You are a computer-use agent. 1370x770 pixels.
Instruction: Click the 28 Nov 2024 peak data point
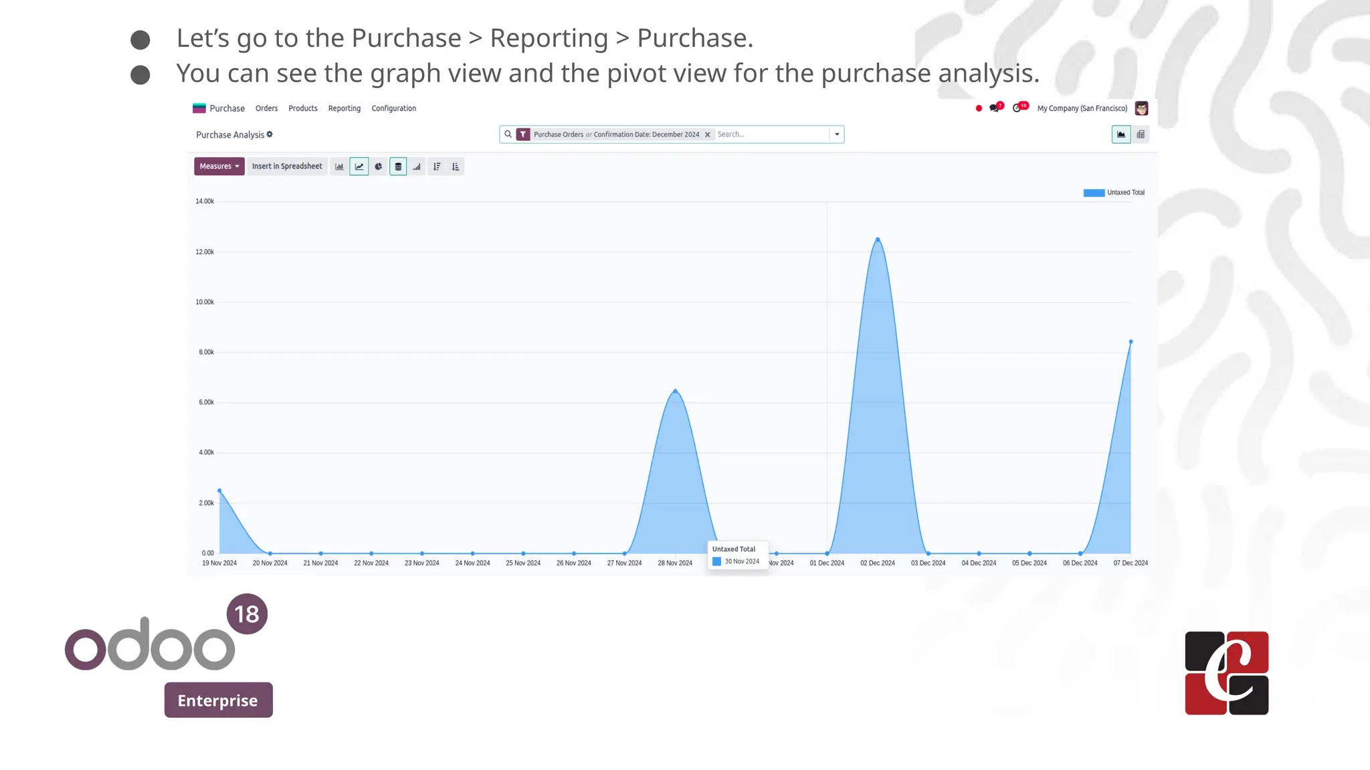[x=676, y=391]
